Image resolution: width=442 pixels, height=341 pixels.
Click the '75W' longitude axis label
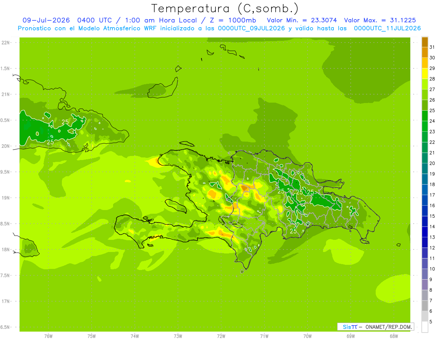pyautogui.click(x=92, y=336)
